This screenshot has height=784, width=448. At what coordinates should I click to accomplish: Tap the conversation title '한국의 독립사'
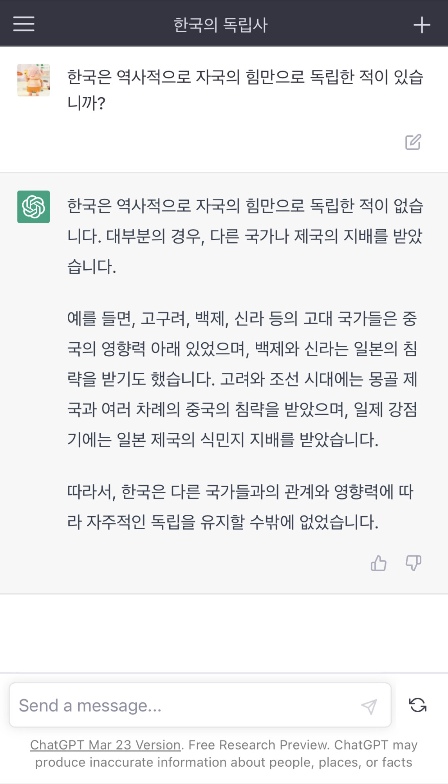[x=220, y=25]
